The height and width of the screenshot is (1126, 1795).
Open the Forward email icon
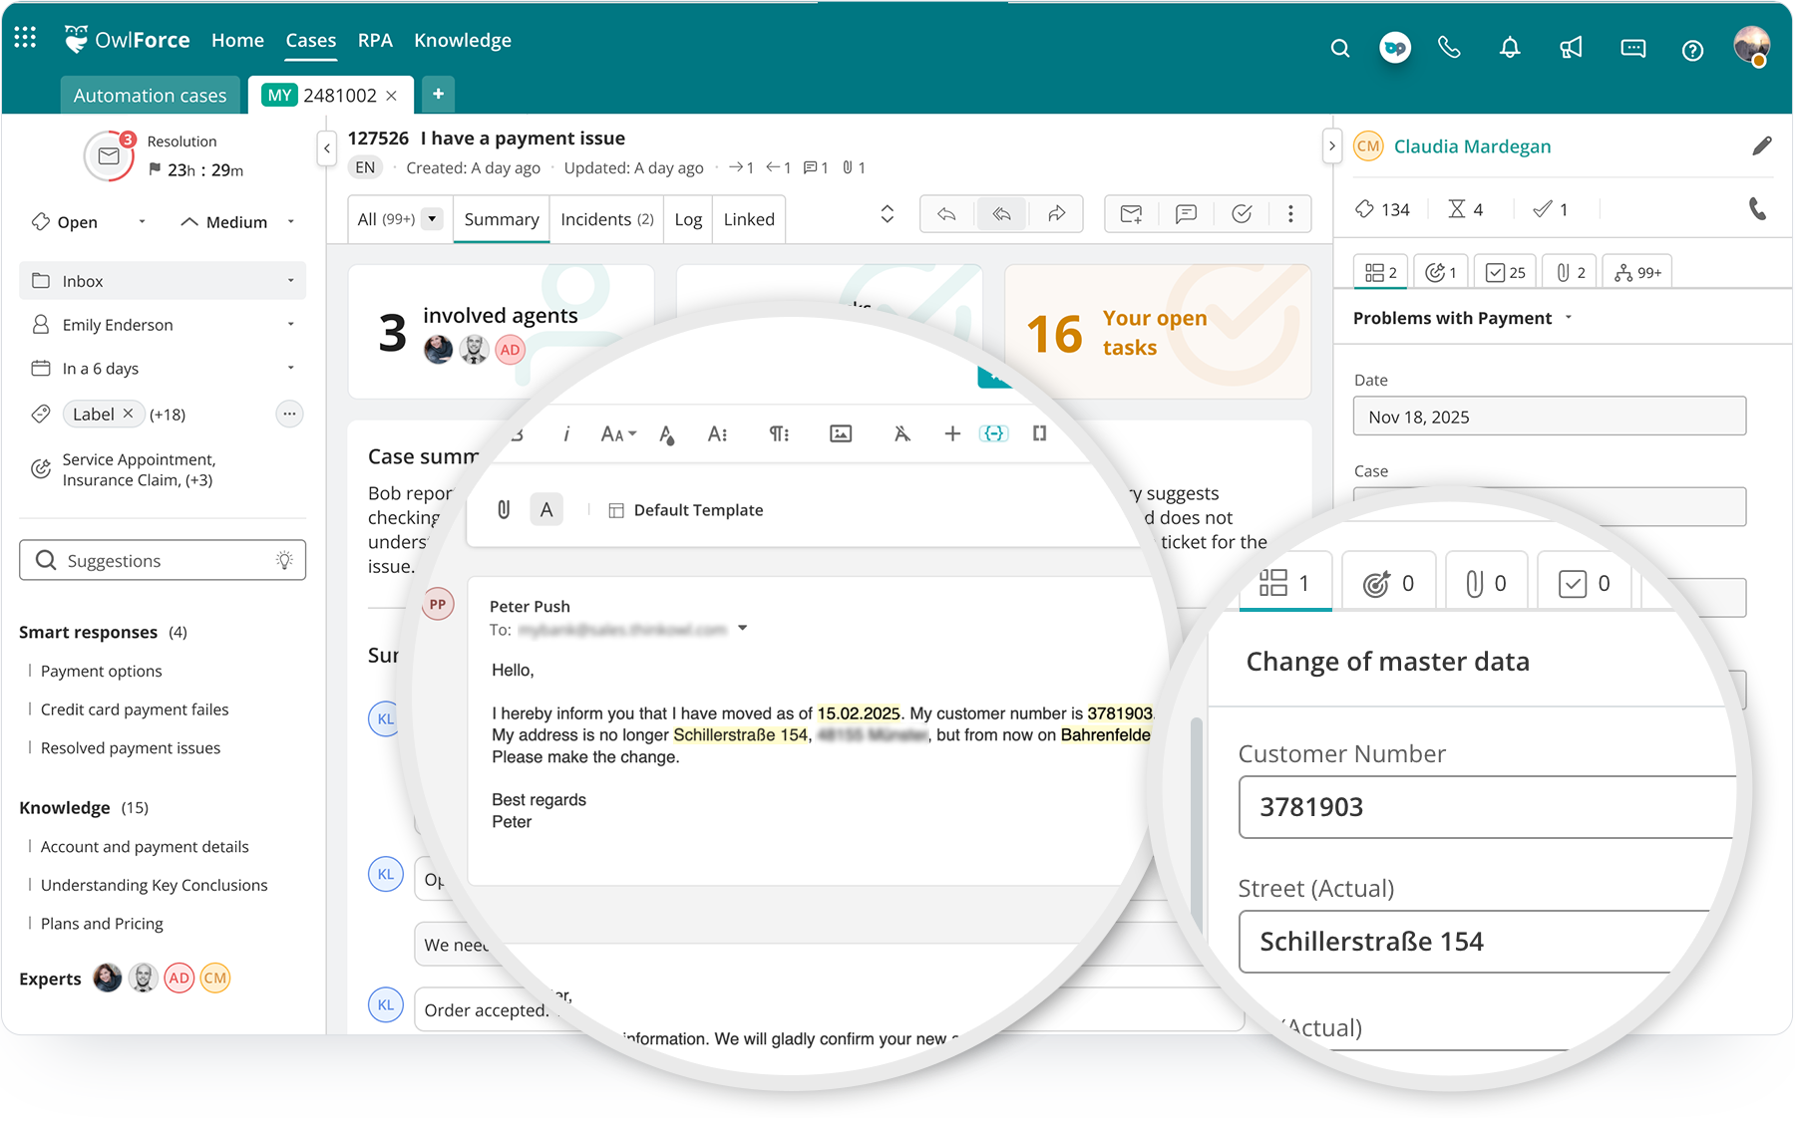[x=1056, y=213]
